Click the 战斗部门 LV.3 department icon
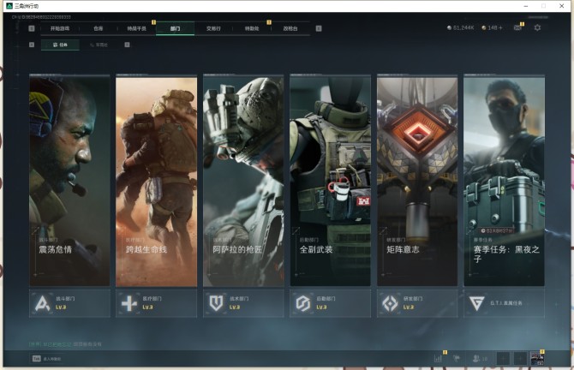Viewport: 574px width, 370px height. click(x=43, y=303)
